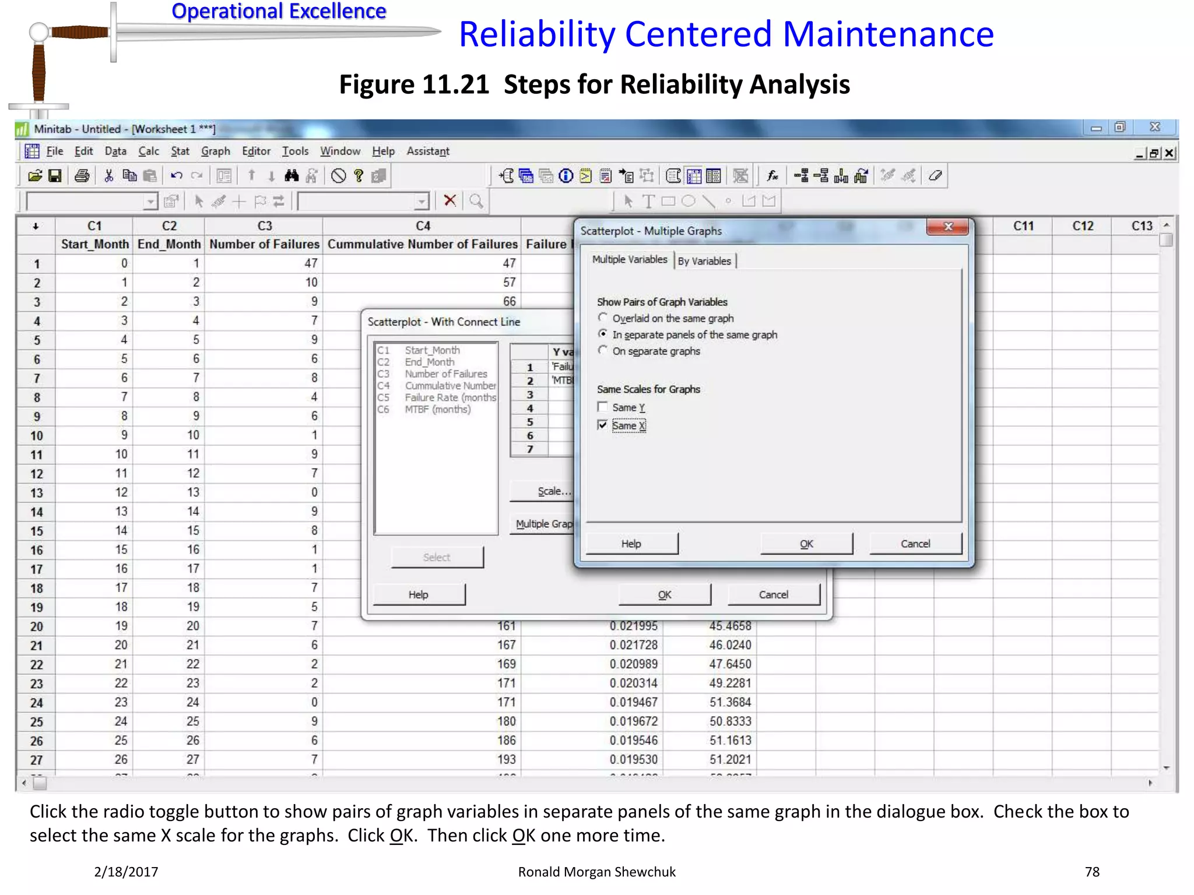Click the Insert Cells icon

pyautogui.click(x=801, y=175)
